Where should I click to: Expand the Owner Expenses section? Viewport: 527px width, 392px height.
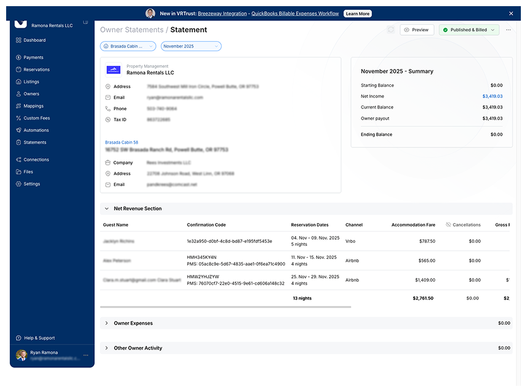click(107, 323)
